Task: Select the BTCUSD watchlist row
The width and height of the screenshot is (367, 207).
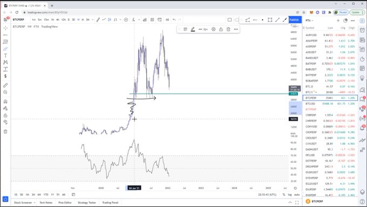Action: [330, 103]
